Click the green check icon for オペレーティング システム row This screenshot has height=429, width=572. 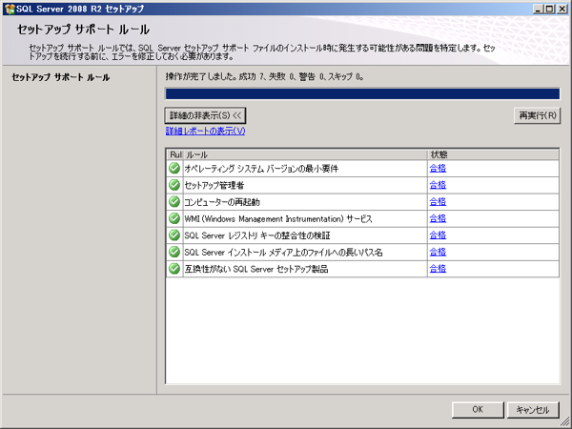tap(174, 168)
